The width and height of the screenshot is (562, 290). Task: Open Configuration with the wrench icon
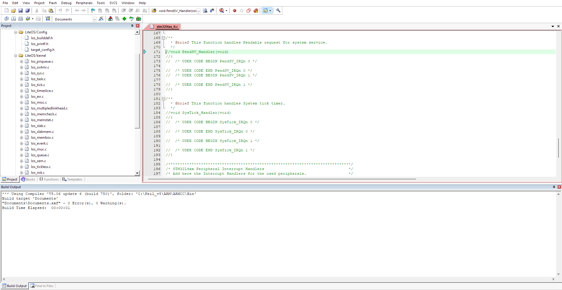tap(278, 11)
